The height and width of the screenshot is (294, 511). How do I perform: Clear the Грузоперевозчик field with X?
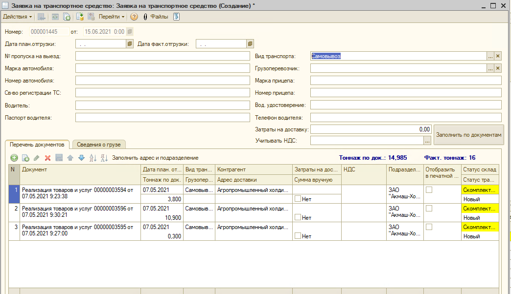coord(498,68)
